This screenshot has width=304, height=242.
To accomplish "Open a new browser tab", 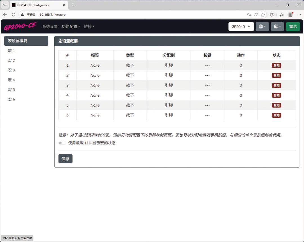I will pos(73,5).
